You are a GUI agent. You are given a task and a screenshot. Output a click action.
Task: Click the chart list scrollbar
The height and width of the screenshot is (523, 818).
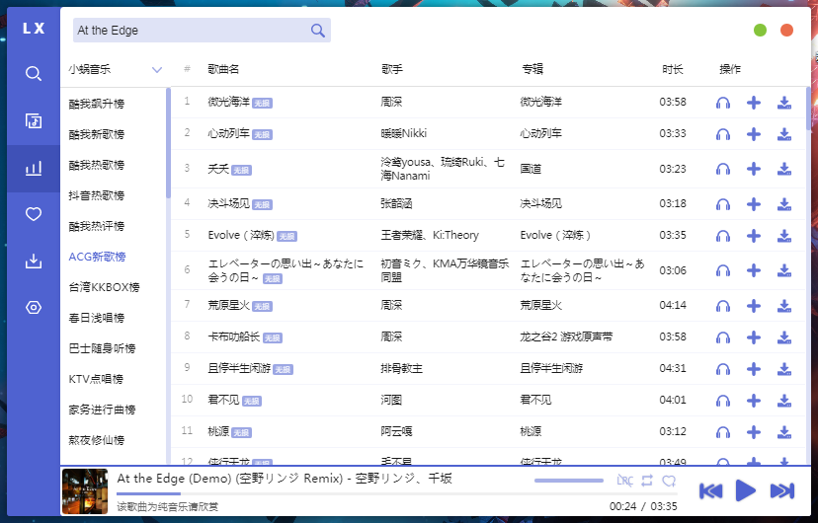(x=168, y=143)
